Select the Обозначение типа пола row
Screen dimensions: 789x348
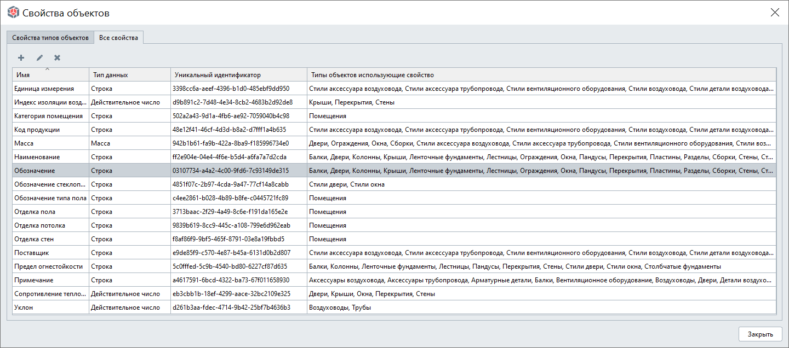[x=395, y=198]
